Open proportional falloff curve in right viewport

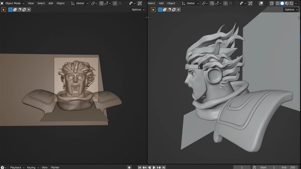232,3
